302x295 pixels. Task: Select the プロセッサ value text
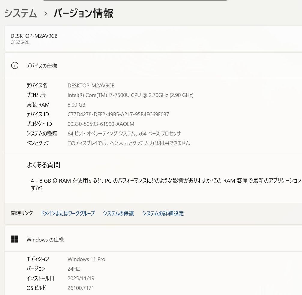pos(130,95)
